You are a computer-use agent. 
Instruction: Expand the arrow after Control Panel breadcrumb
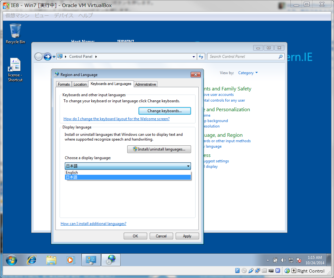click(x=96, y=57)
